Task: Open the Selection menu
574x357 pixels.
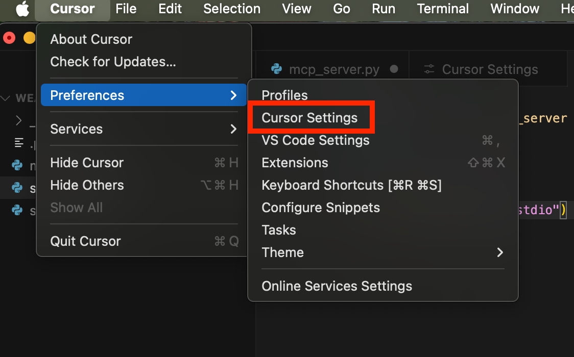Action: tap(232, 9)
